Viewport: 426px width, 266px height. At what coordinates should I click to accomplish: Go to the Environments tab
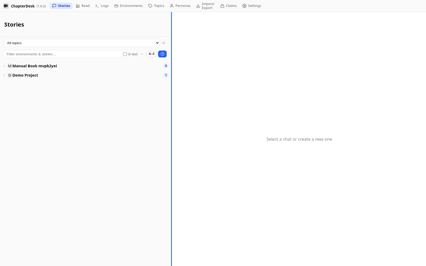point(129,6)
